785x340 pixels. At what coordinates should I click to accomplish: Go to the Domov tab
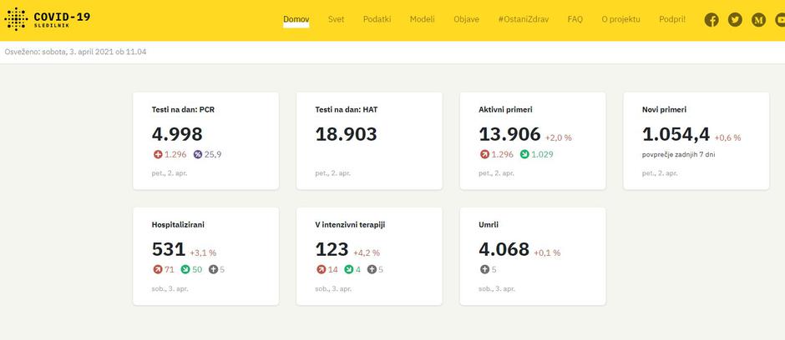coord(296,19)
